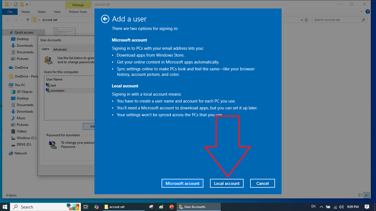Image resolution: width=376 pixels, height=211 pixels.
Task: Select OneDrive in the navigation pane
Action: (21, 68)
